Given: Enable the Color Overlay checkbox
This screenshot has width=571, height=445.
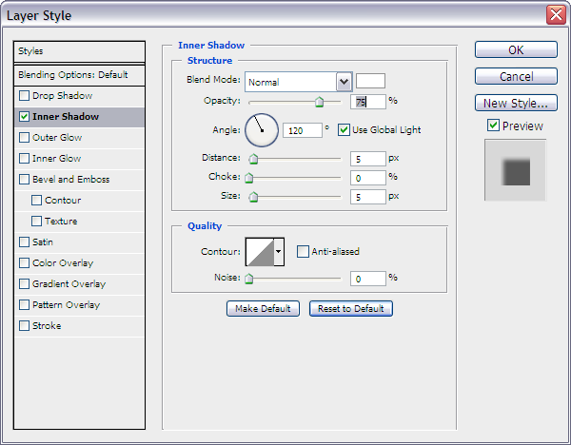Looking at the screenshot, I should (24, 263).
